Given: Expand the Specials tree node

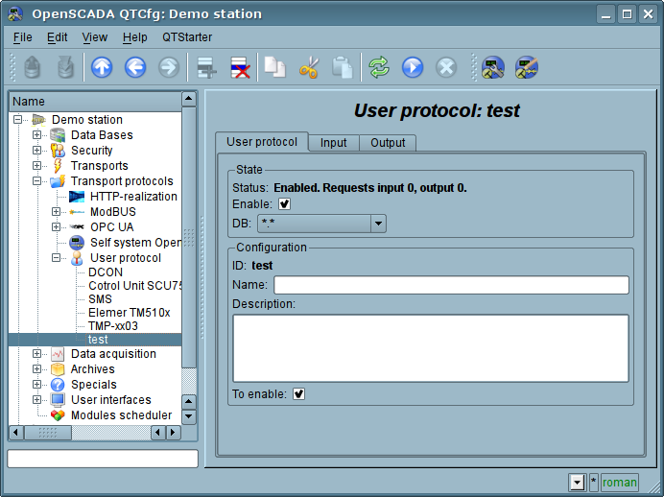Looking at the screenshot, I should click(36, 385).
